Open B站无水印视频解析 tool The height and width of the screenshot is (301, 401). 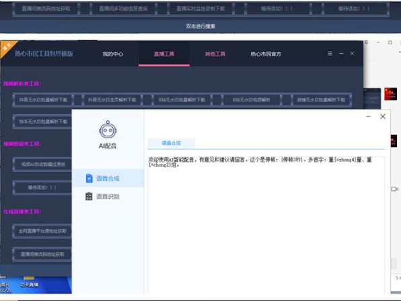251,99
